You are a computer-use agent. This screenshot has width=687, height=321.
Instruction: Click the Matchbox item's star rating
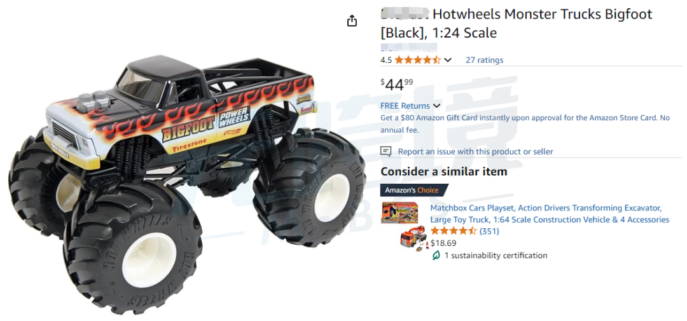coord(453,231)
